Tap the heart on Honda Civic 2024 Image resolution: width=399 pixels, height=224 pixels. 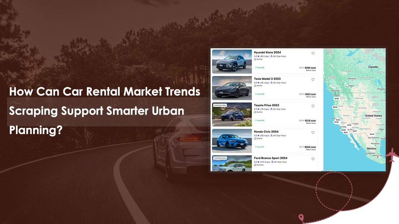(x=313, y=133)
